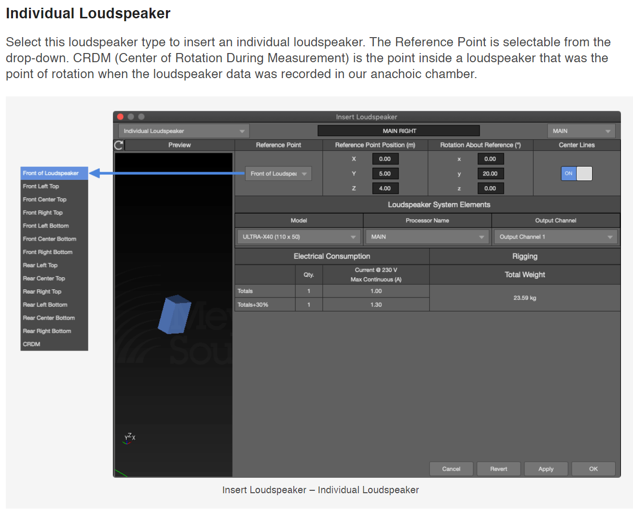Select Front Left Bottom option

click(x=54, y=226)
